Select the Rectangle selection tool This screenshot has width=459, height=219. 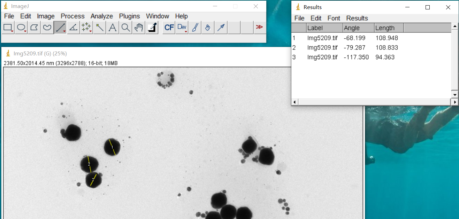(x=8, y=28)
